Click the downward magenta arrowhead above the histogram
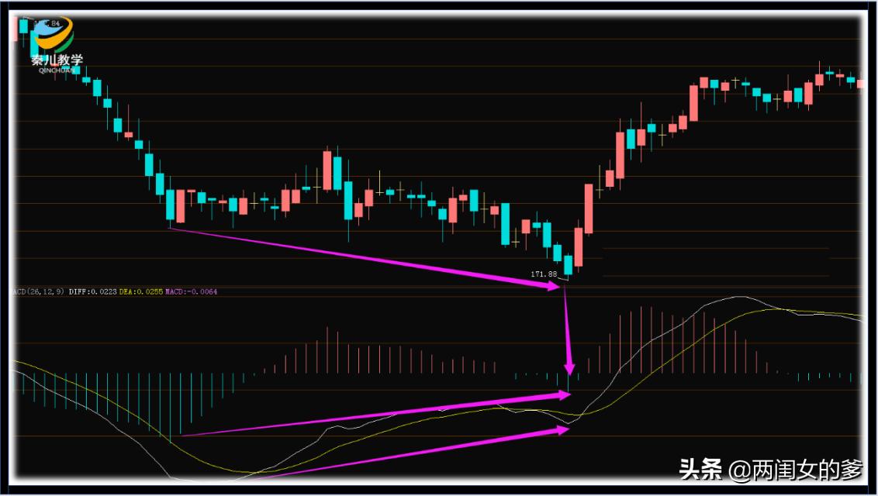Screen dimensions: 878x496 pyautogui.click(x=569, y=368)
